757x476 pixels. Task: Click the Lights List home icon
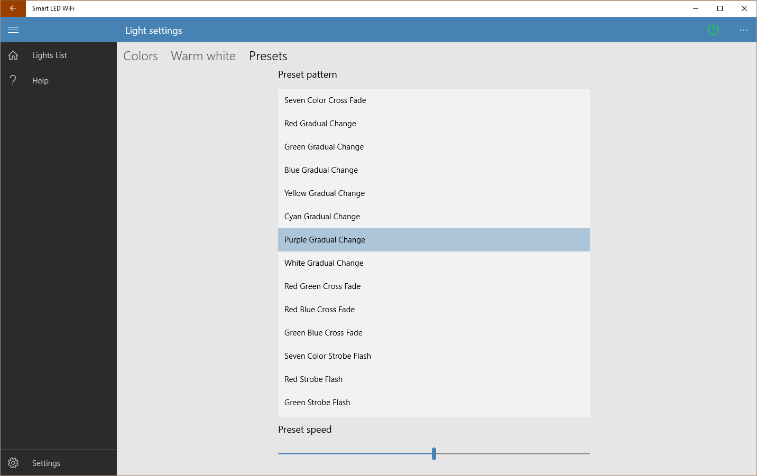13,55
